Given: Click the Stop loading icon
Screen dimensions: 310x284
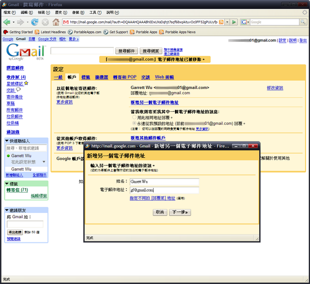Looking at the screenshot, I should (45, 22).
